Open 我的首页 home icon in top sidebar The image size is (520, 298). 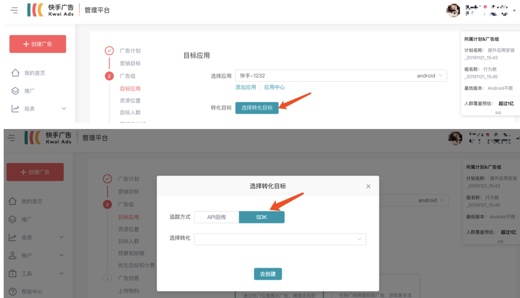(15, 73)
